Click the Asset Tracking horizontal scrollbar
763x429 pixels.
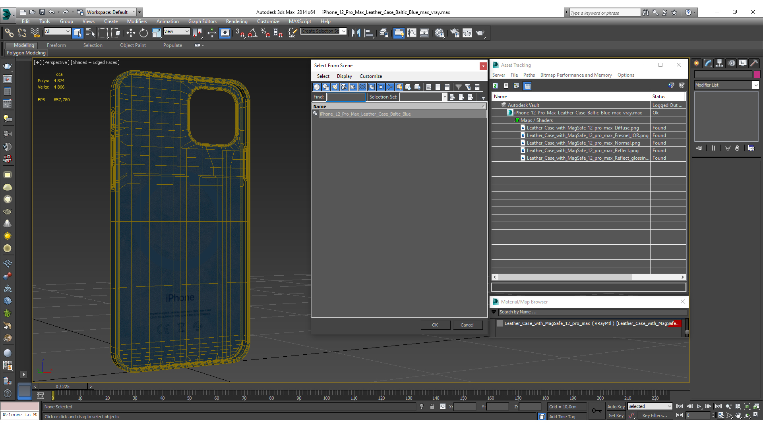(588, 277)
